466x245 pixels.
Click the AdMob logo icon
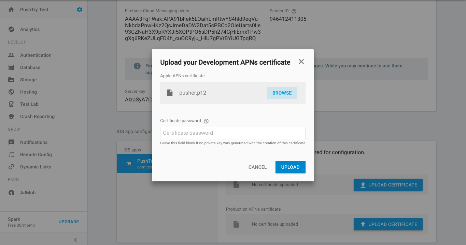[x=11, y=193]
